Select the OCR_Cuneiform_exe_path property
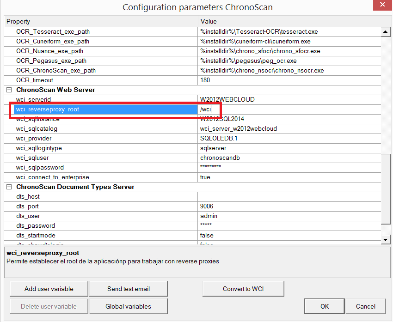Screen dimensions: 393x322 click(53, 42)
